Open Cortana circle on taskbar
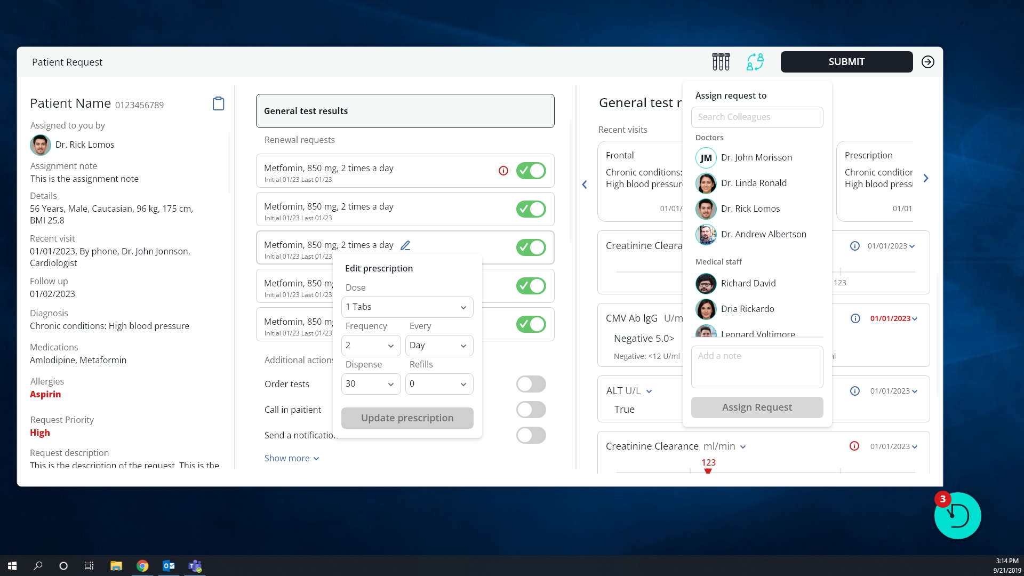This screenshot has width=1024, height=576. tap(63, 566)
